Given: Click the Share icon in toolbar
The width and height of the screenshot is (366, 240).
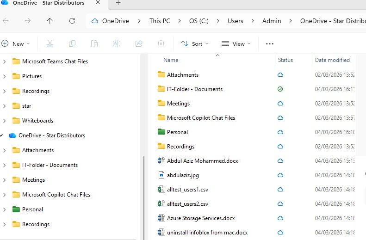Looking at the screenshot, I should 139,43.
